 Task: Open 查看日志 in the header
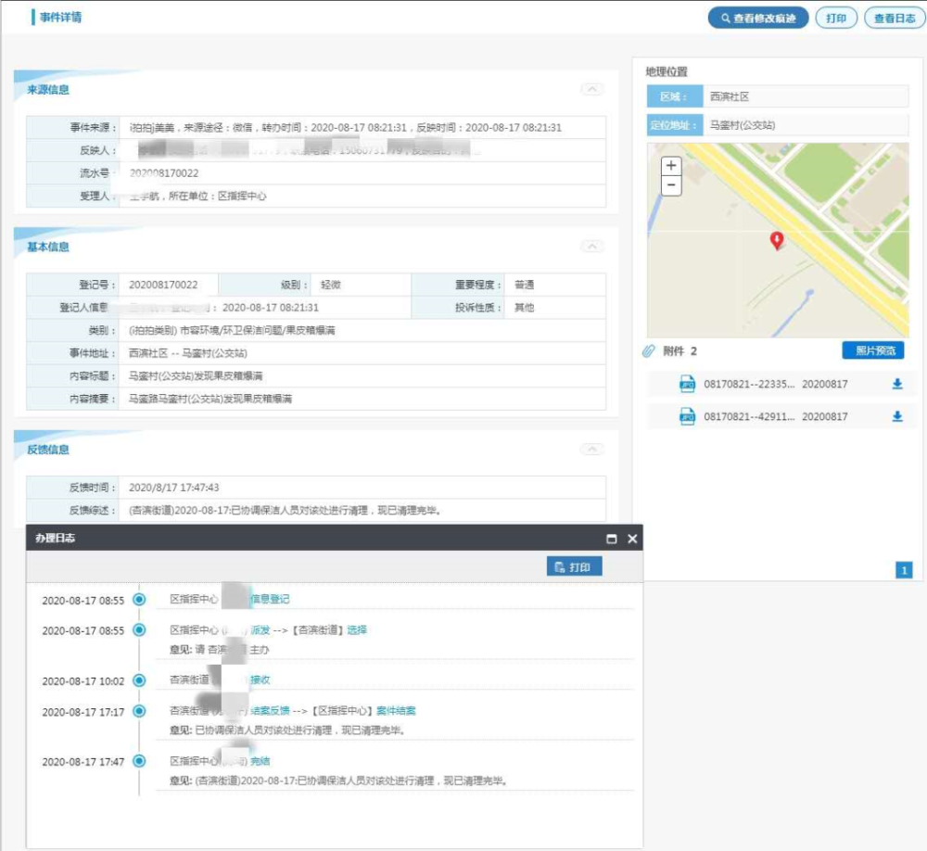click(895, 19)
